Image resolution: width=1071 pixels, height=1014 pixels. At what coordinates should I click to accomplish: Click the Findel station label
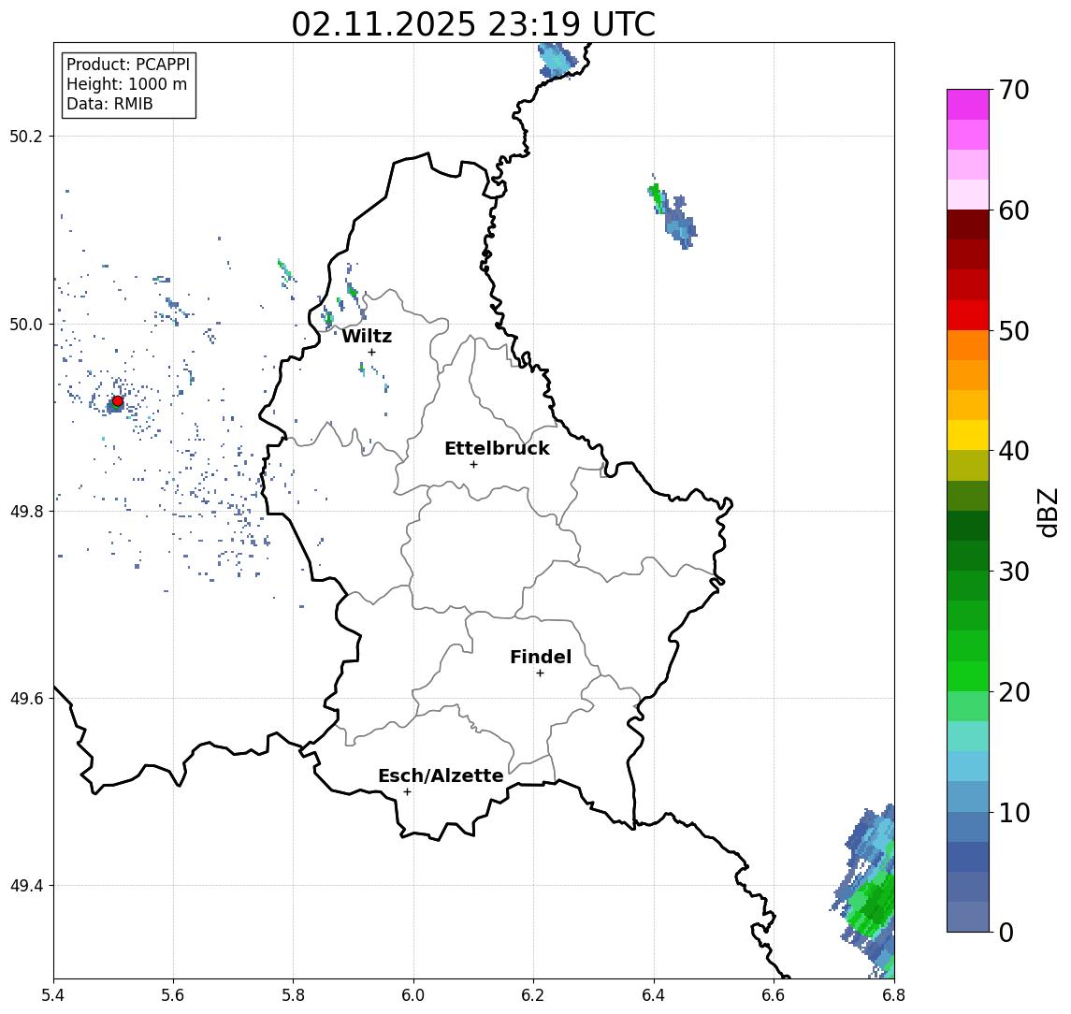(541, 657)
